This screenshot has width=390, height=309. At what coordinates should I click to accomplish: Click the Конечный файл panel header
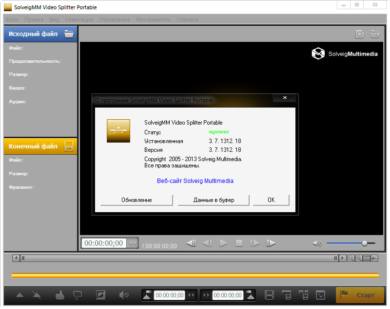[x=40, y=146]
